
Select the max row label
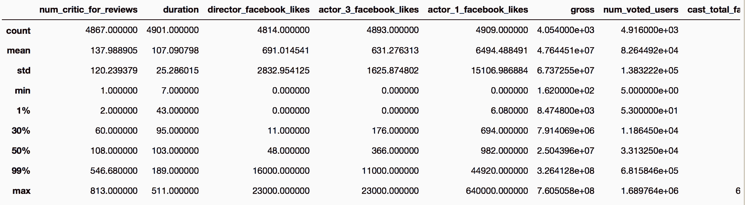tap(21, 191)
